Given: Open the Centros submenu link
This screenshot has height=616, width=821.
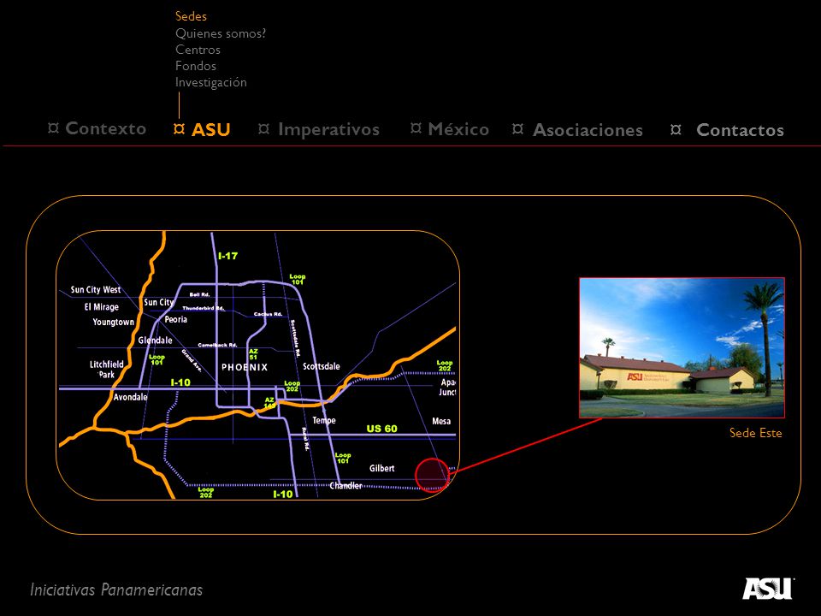Looking at the screenshot, I should point(198,50).
